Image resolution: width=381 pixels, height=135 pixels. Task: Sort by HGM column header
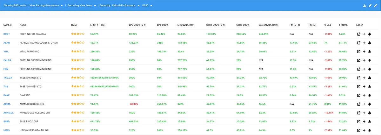coord(74,25)
